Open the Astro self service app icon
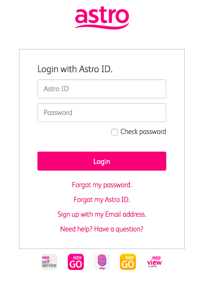This screenshot has width=198, height=288. [x=49, y=262]
